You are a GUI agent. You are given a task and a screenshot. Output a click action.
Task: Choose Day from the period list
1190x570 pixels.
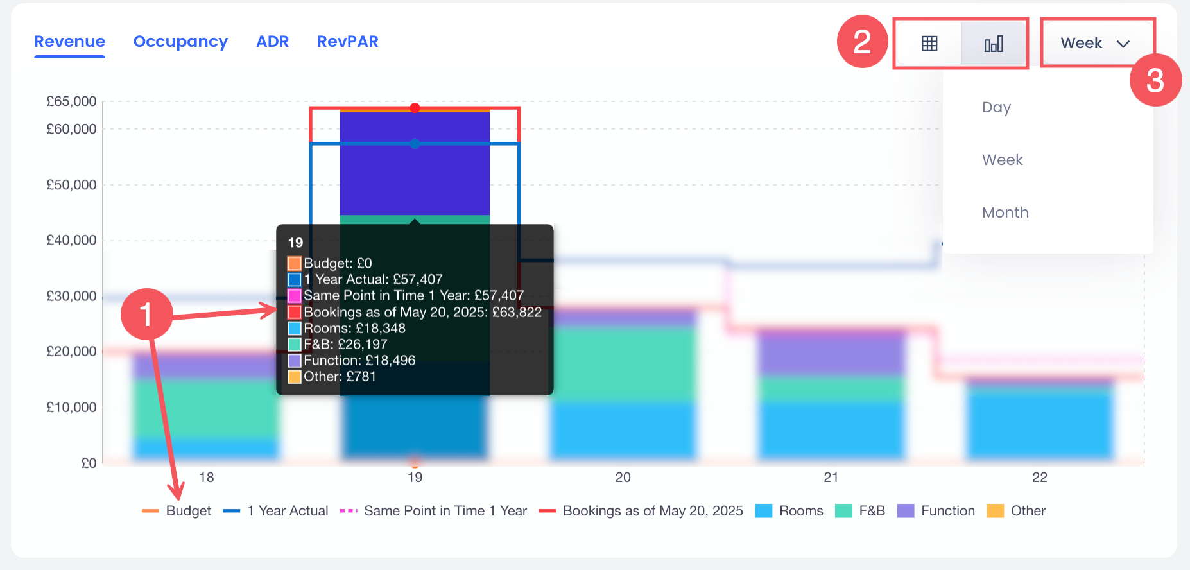pyautogui.click(x=996, y=107)
